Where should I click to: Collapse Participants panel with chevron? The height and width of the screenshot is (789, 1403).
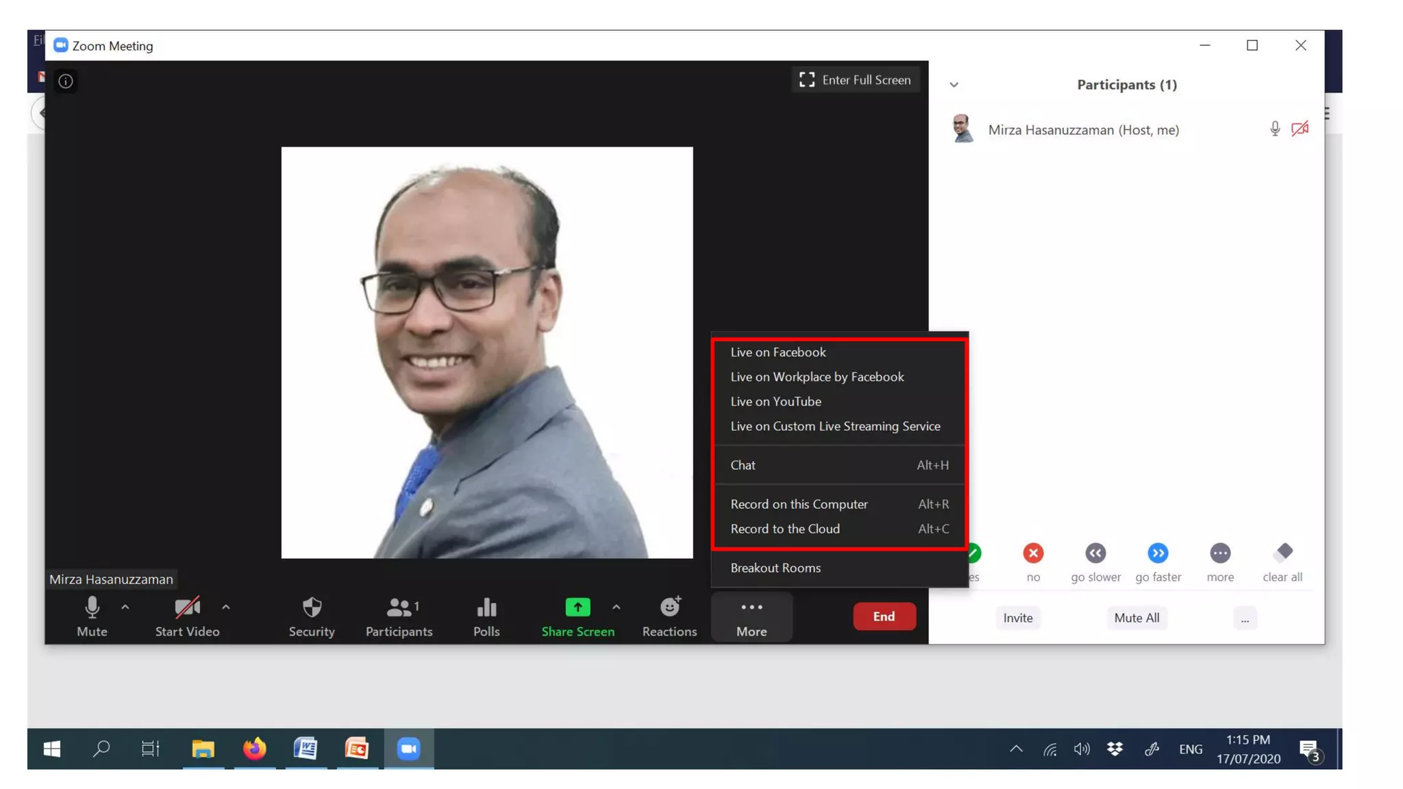click(954, 85)
